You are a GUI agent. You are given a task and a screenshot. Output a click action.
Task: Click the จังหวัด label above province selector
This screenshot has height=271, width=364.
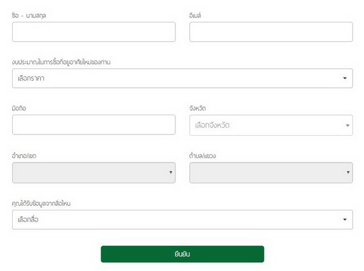(x=198, y=109)
